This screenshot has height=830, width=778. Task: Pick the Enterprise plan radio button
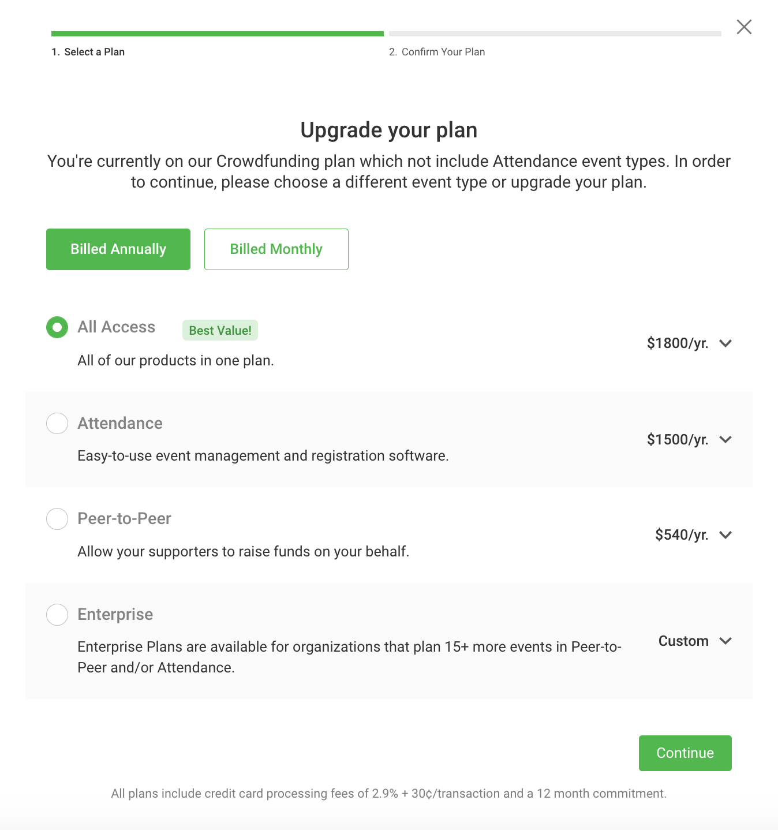(57, 614)
